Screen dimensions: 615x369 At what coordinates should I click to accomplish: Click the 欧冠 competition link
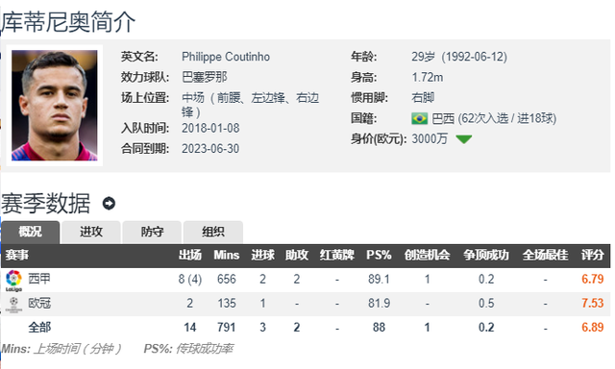click(39, 303)
